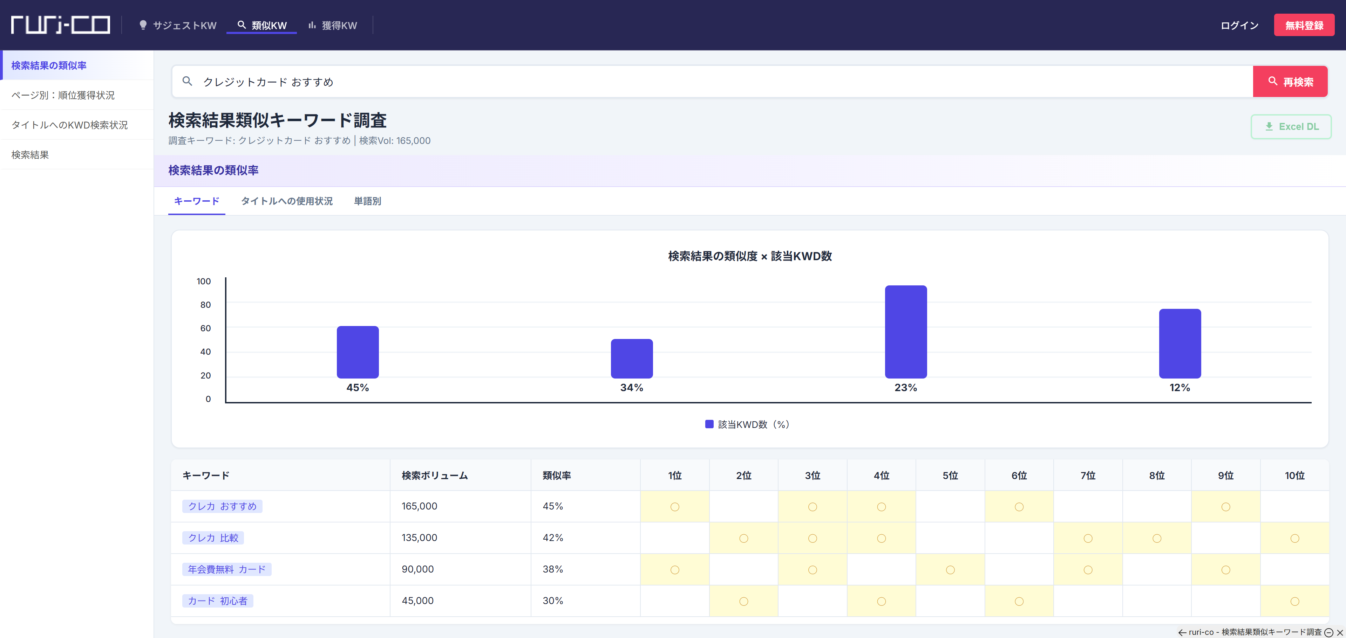Click the X icon in bottom caption bar
Image resolution: width=1346 pixels, height=638 pixels.
[x=1340, y=632]
